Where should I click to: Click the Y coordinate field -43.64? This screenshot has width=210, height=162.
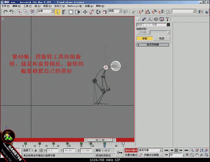[x=69, y=150]
